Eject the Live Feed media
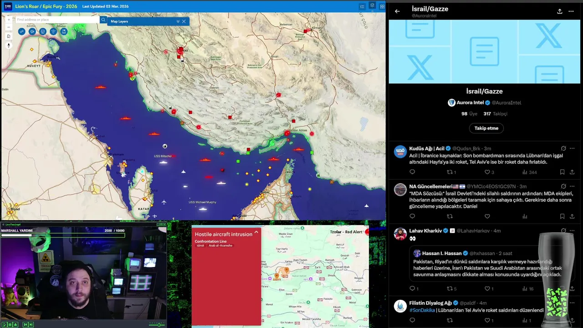This screenshot has width=583, height=328. point(15,324)
